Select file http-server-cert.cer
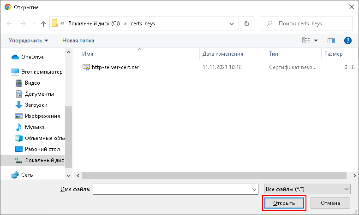Viewport: 359px width, 215px height. [115, 67]
